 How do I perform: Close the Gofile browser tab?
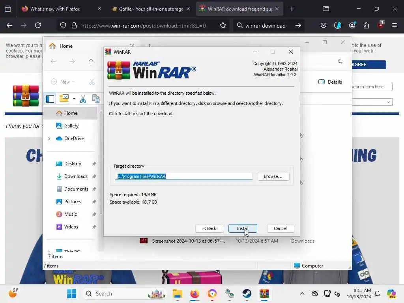pyautogui.click(x=188, y=9)
